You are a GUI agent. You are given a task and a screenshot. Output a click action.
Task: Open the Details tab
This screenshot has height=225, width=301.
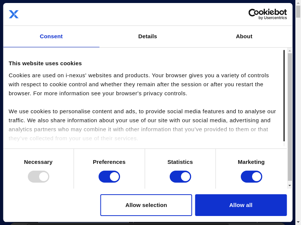pyautogui.click(x=147, y=36)
